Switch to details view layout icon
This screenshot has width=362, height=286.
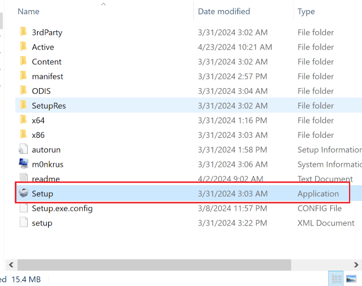click(x=337, y=279)
